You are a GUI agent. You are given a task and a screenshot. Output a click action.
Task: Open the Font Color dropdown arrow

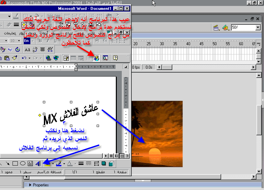pyautogui.click(x=76, y=163)
